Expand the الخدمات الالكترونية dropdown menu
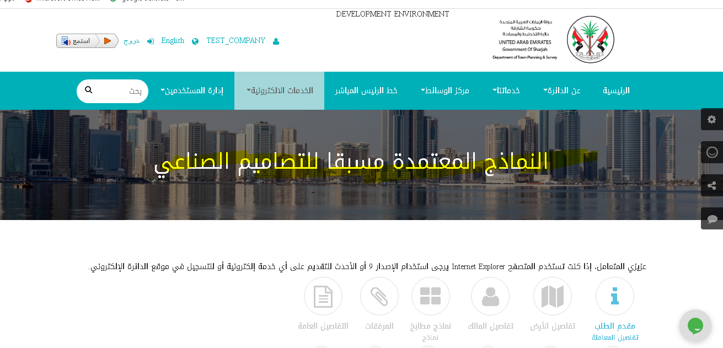The image size is (723, 348). coord(280,90)
